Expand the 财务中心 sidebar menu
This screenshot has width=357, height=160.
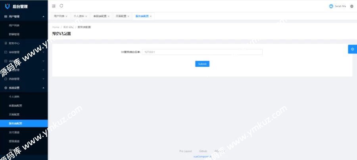24,43
